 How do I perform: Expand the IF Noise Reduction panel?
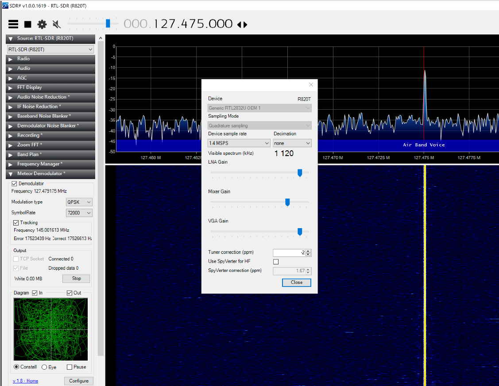[x=50, y=107]
